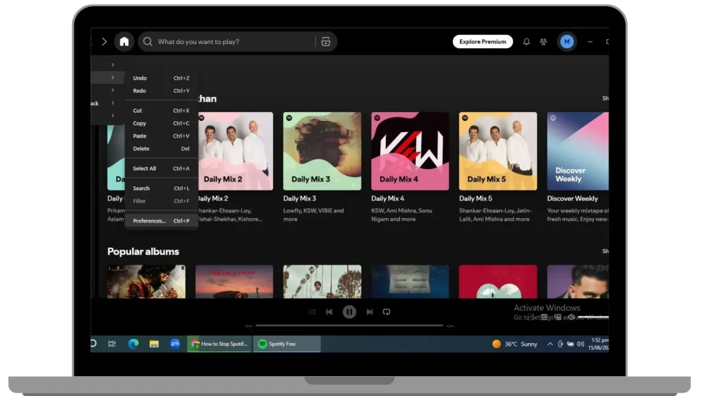Toggle repeat mode
The height and width of the screenshot is (396, 704).
coord(386,311)
